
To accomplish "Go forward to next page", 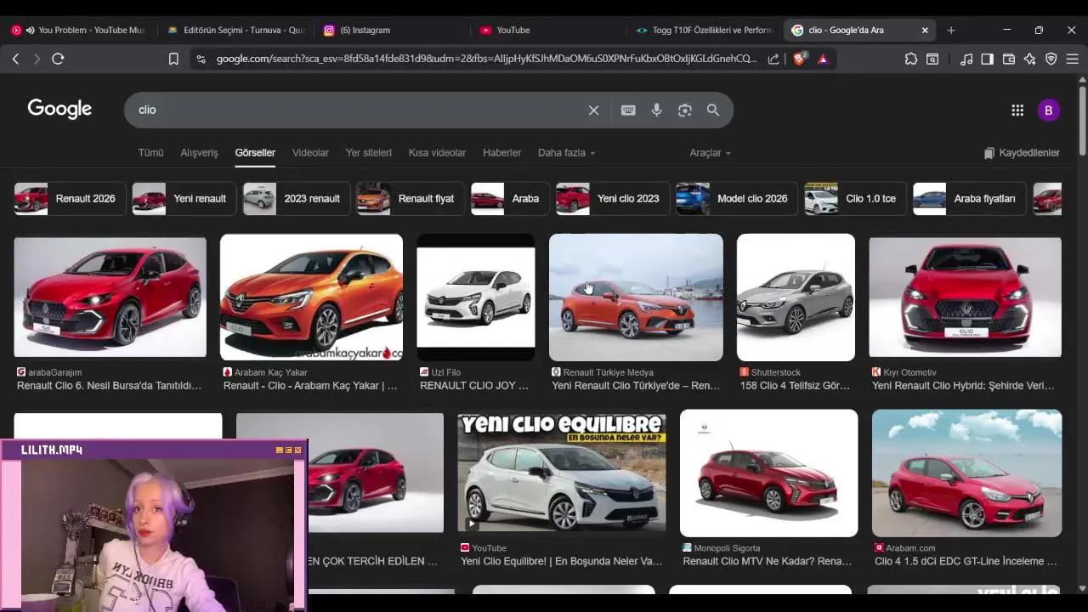I will point(37,59).
